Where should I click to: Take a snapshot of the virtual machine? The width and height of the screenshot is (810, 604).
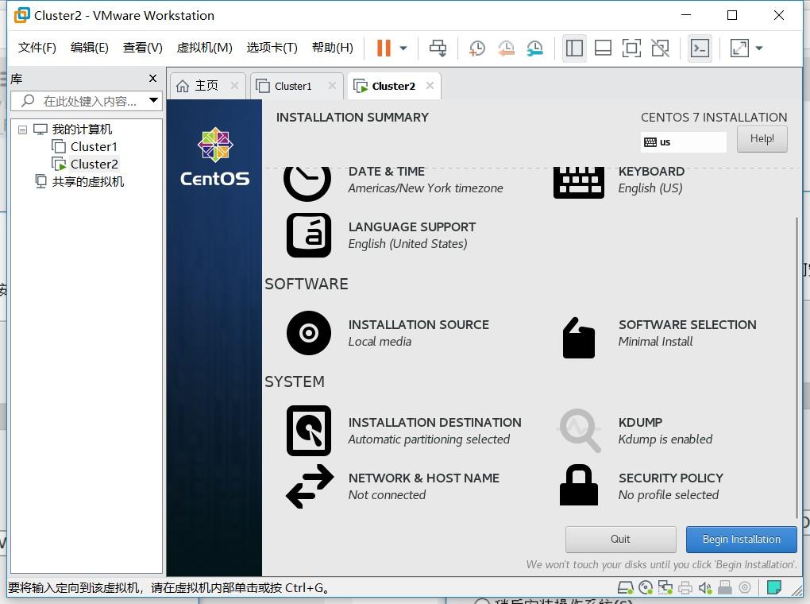[x=476, y=48]
